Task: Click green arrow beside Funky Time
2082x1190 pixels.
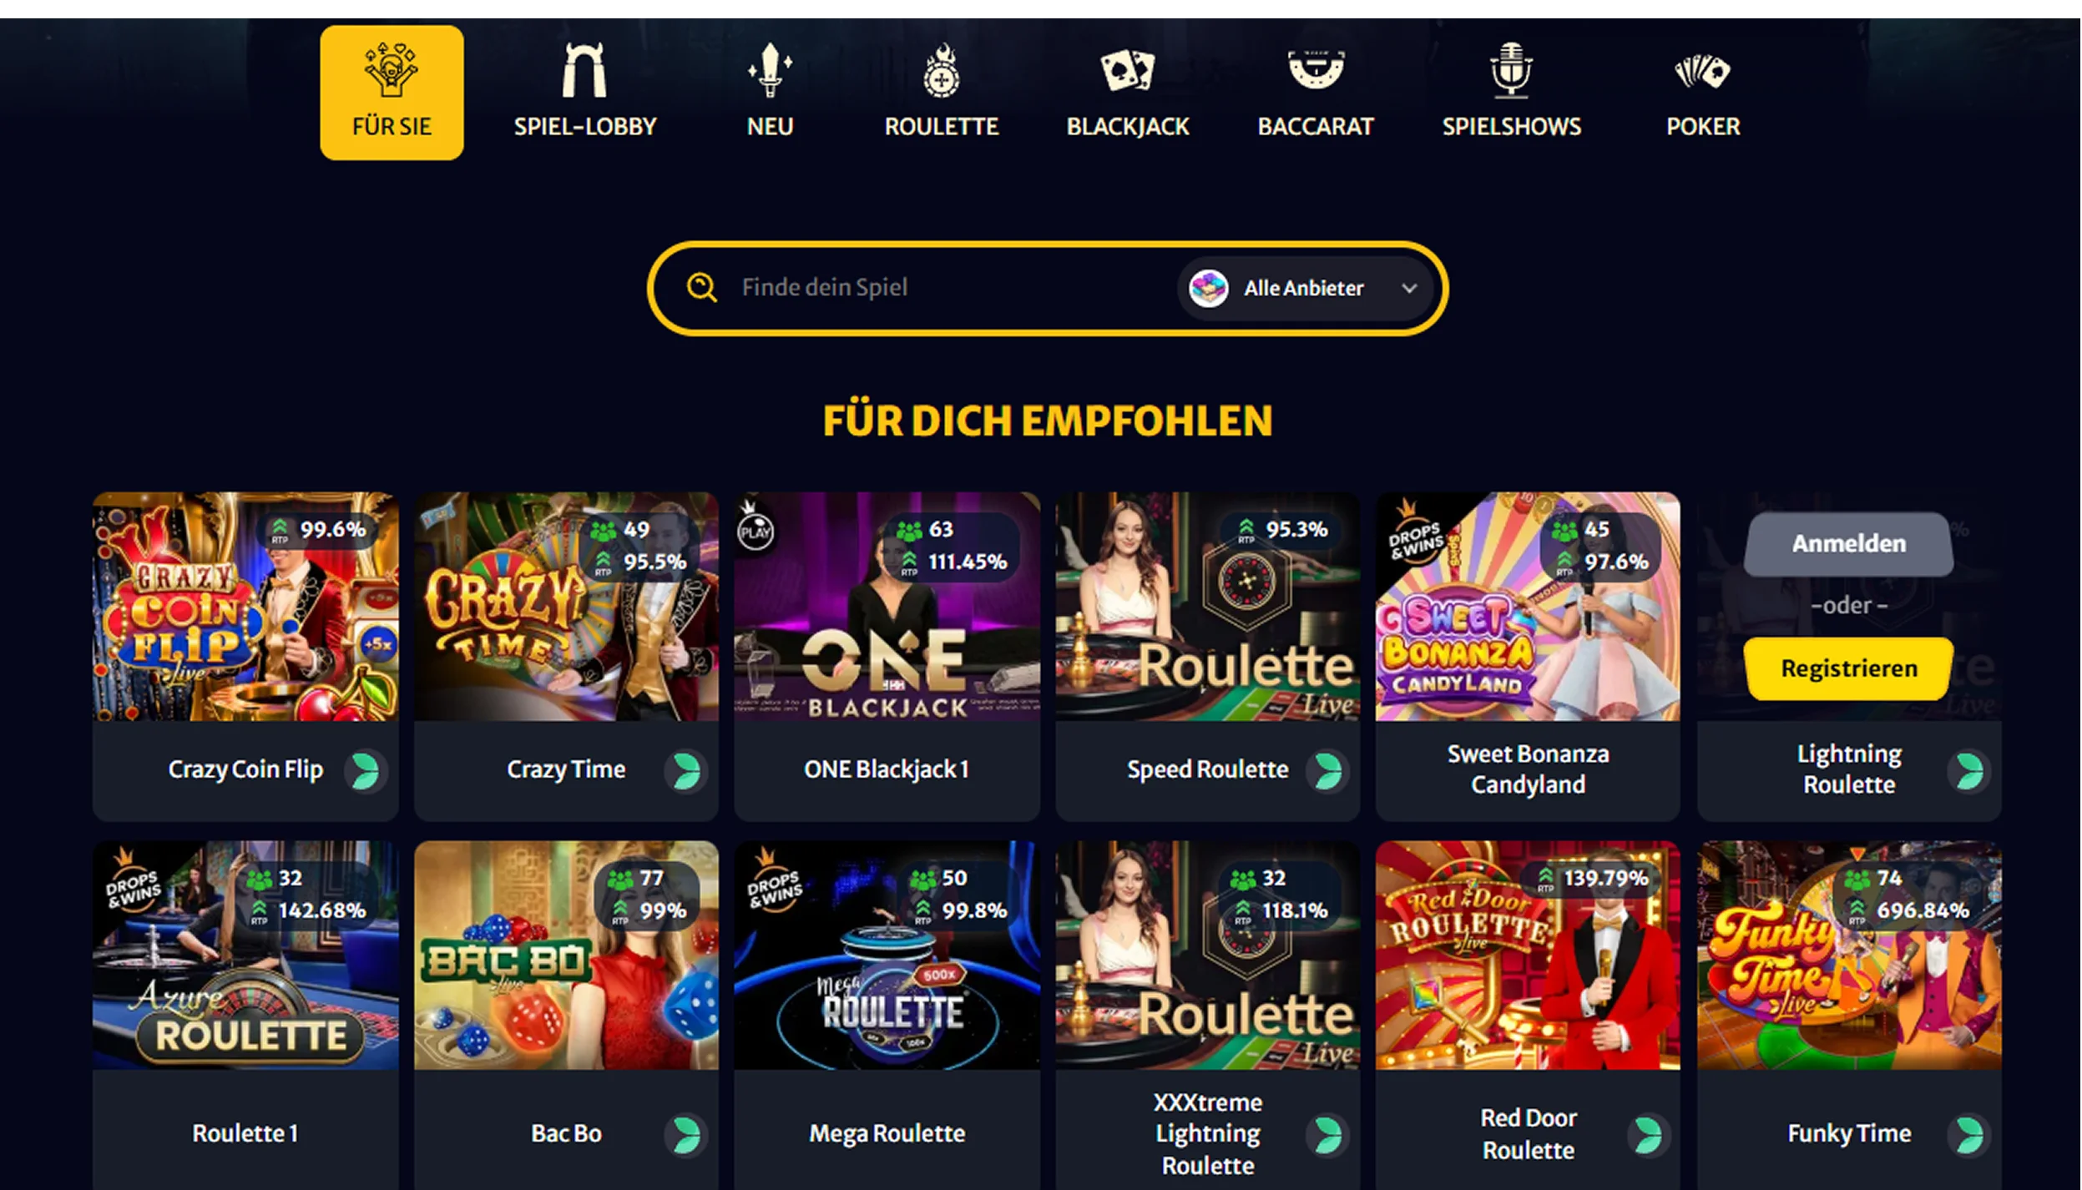Action: click(x=1969, y=1134)
